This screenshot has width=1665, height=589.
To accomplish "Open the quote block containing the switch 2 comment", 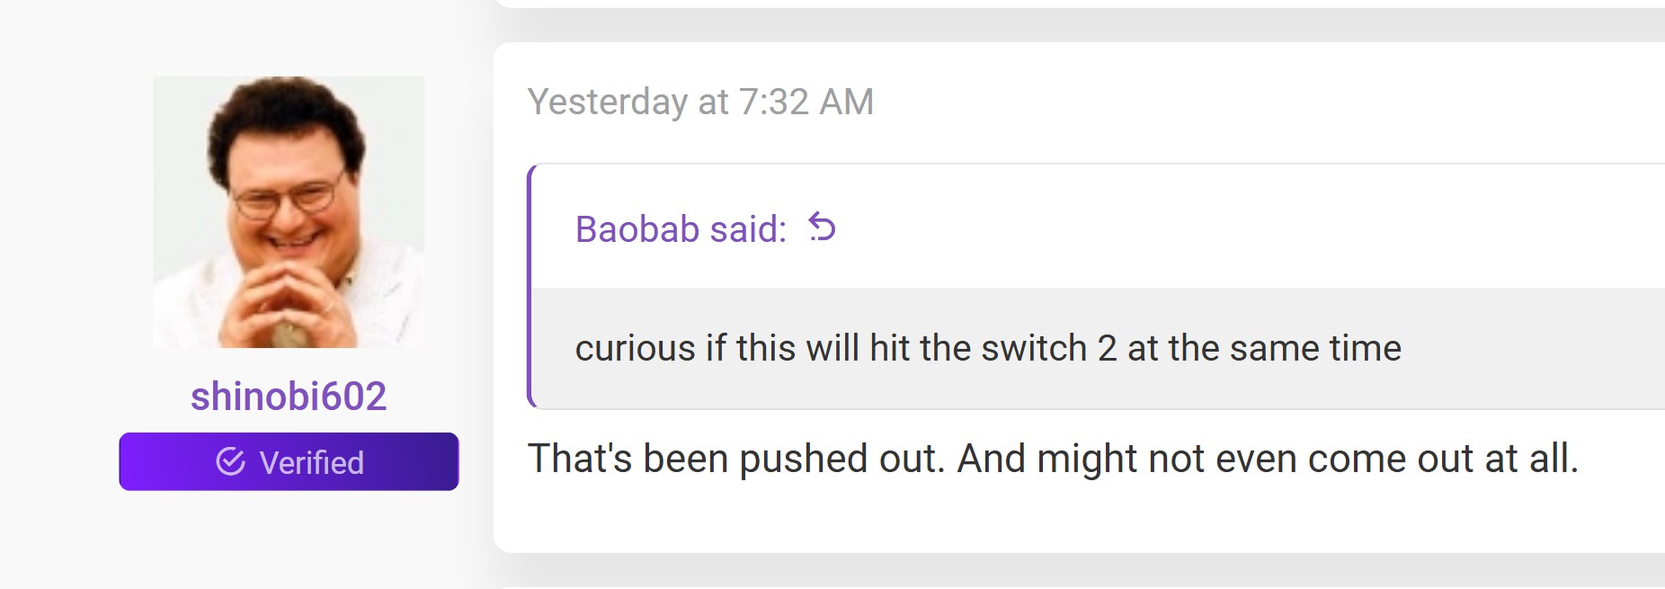I will click(x=989, y=346).
